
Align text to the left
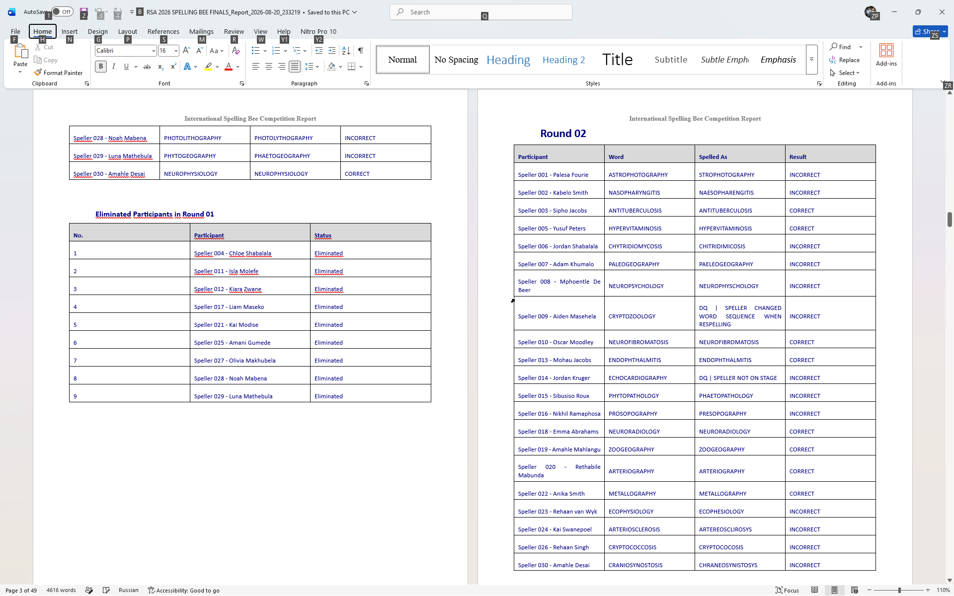[x=256, y=67]
